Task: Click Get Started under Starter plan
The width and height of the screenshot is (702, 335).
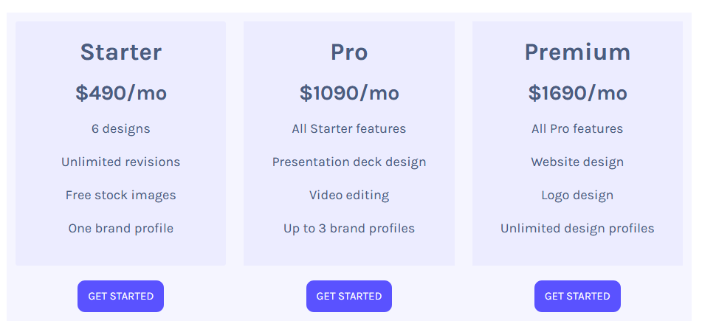Action: 120,296
